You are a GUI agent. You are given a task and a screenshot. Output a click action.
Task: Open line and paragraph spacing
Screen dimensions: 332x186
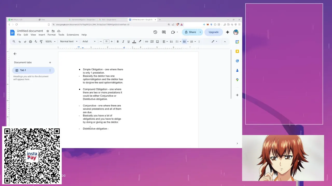pos(171,42)
